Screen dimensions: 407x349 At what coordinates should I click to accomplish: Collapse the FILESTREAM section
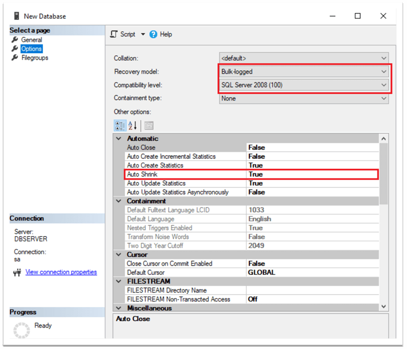pyautogui.click(x=119, y=281)
